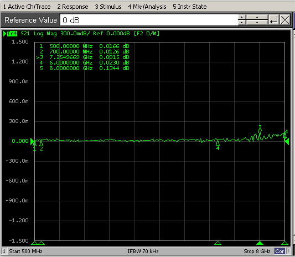Click marker 2 triangle on the trace
Viewport: 295px width, 257px height.
click(42, 143)
